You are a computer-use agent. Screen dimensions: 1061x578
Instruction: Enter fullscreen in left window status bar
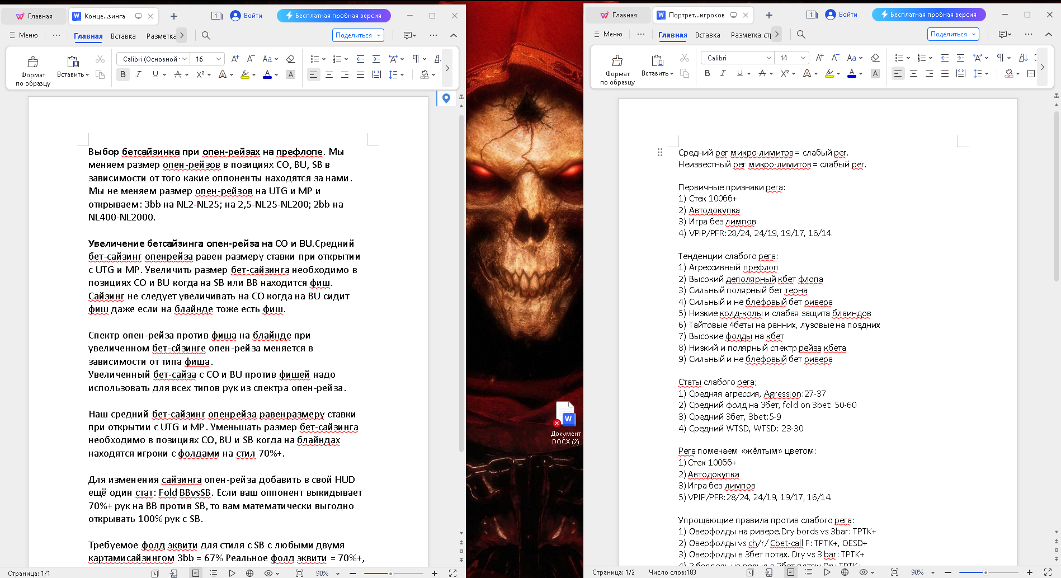(x=452, y=573)
